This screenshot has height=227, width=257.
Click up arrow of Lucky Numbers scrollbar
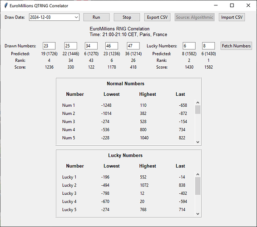pos(198,174)
